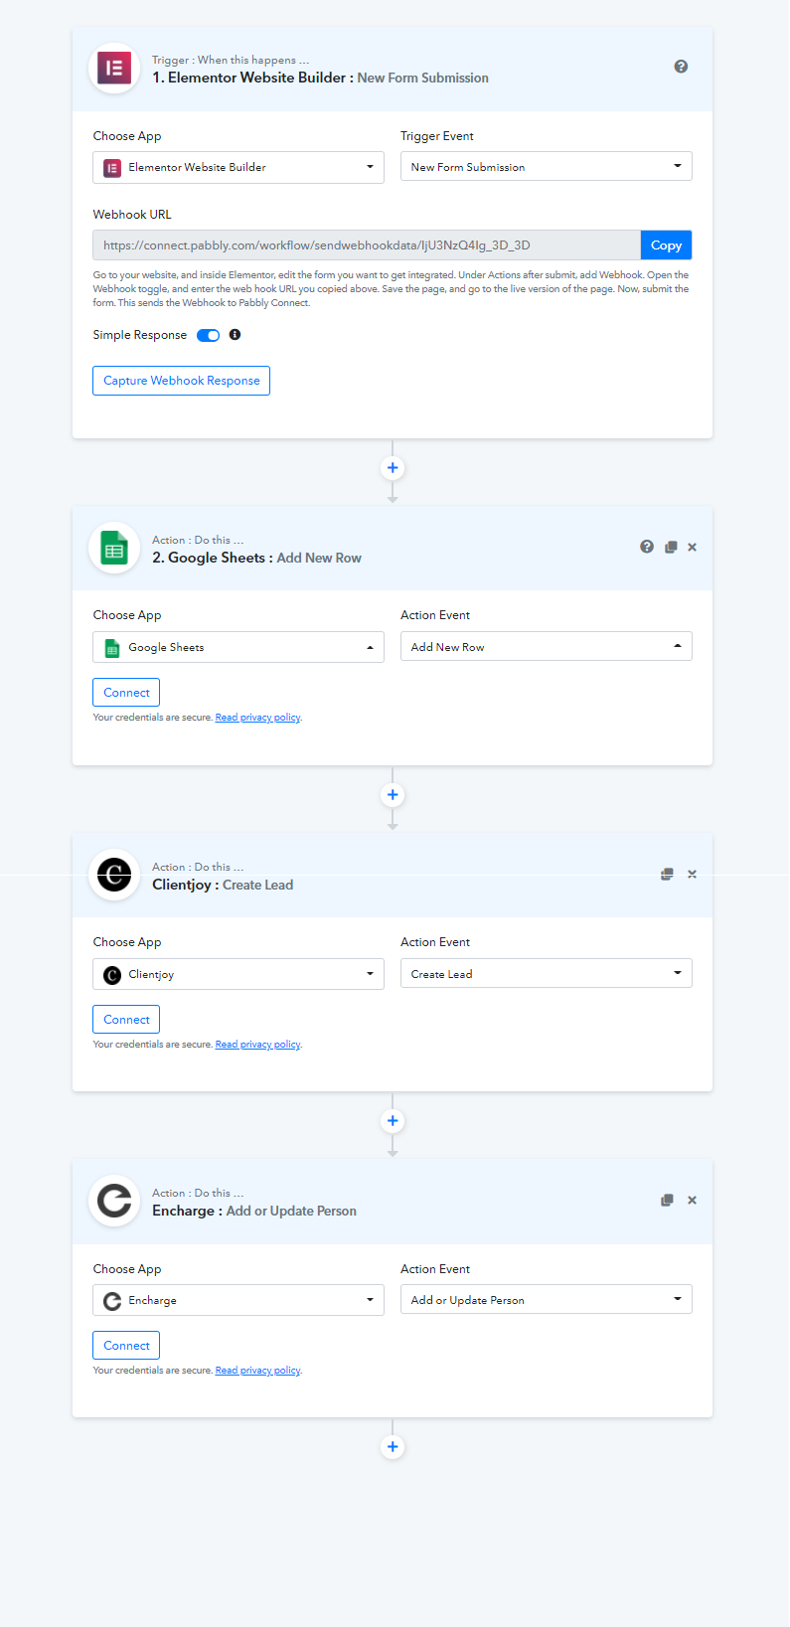Connect the Google Sheets account
790x1627 pixels.
[x=126, y=693]
